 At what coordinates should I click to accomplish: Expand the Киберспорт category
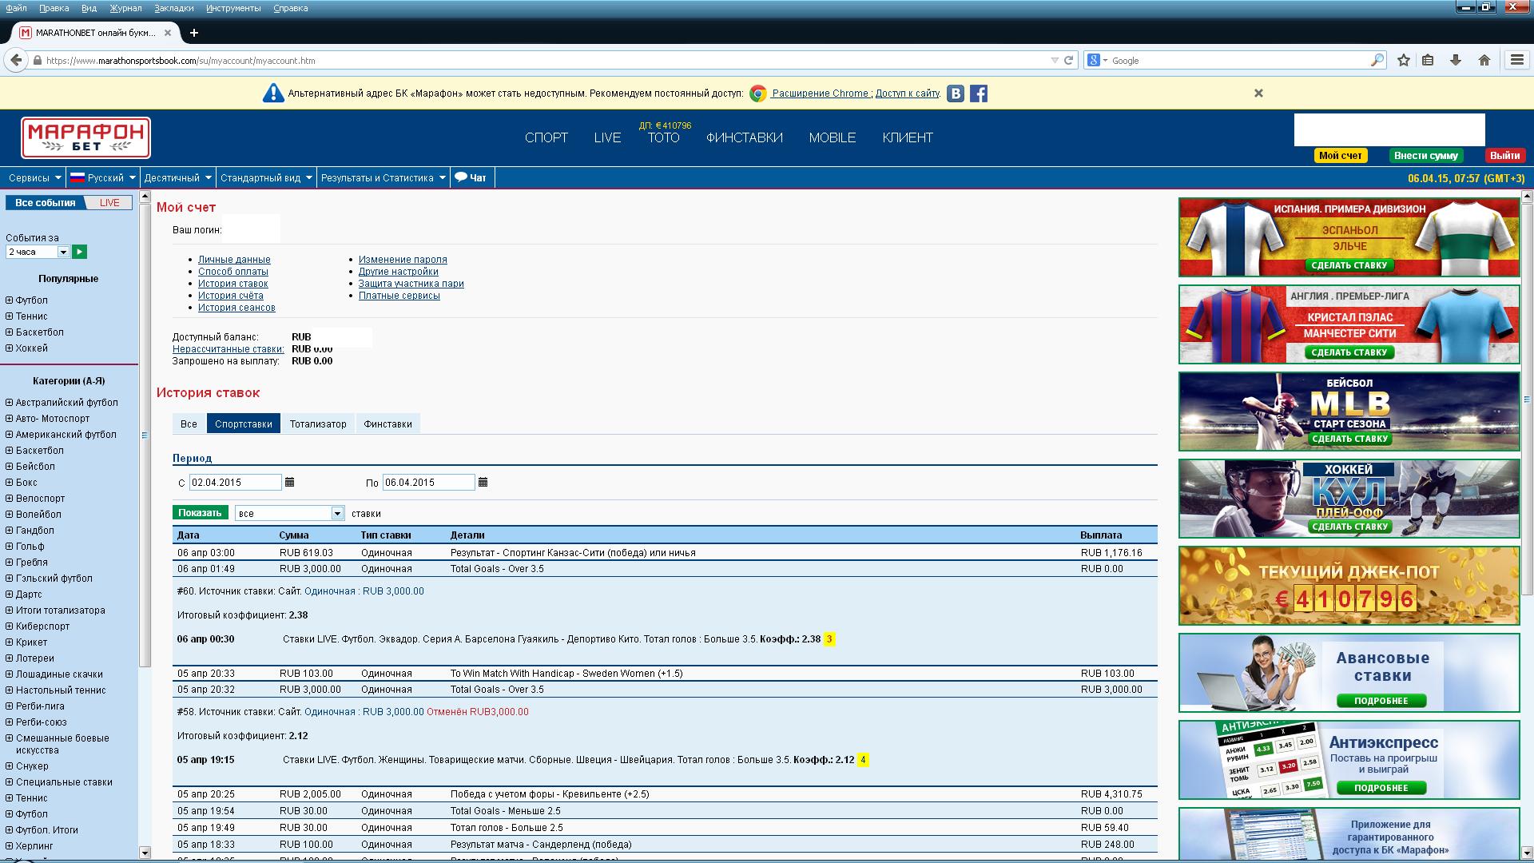click(x=10, y=626)
